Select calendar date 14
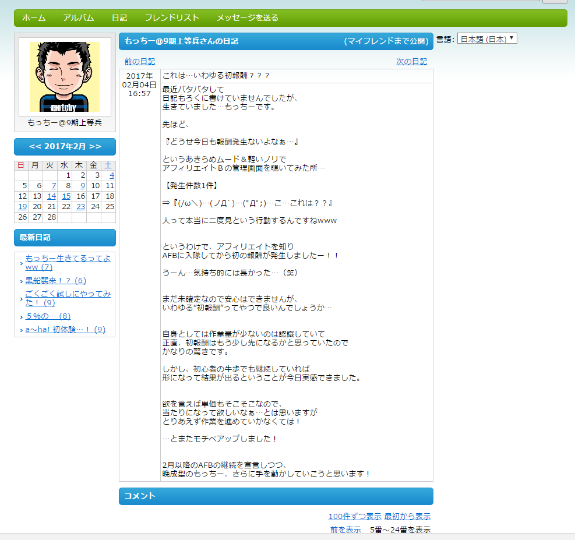 52,196
